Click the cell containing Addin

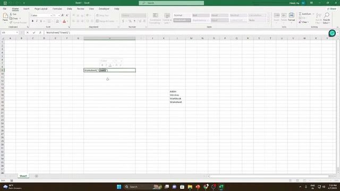(x=177, y=91)
